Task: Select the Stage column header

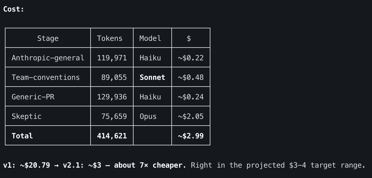Action: coord(48,38)
